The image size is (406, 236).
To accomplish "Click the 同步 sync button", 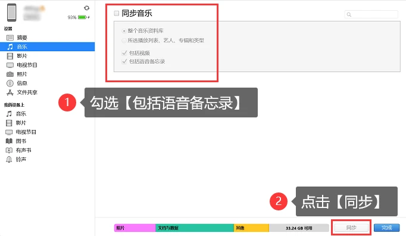I will (351, 228).
